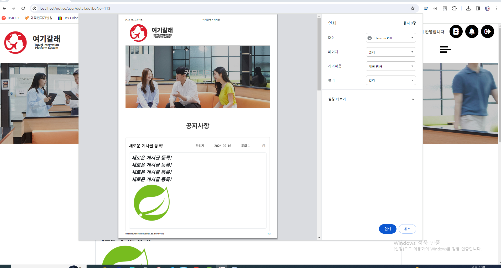Image resolution: width=501 pixels, height=268 pixels.
Task: View site information icon in address bar
Action: click(34, 8)
